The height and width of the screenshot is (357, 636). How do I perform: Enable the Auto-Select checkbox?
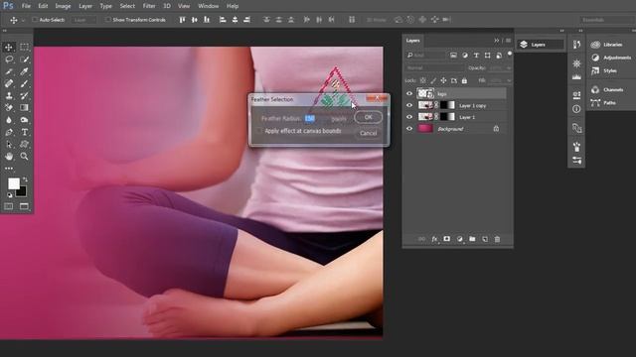[x=35, y=20]
